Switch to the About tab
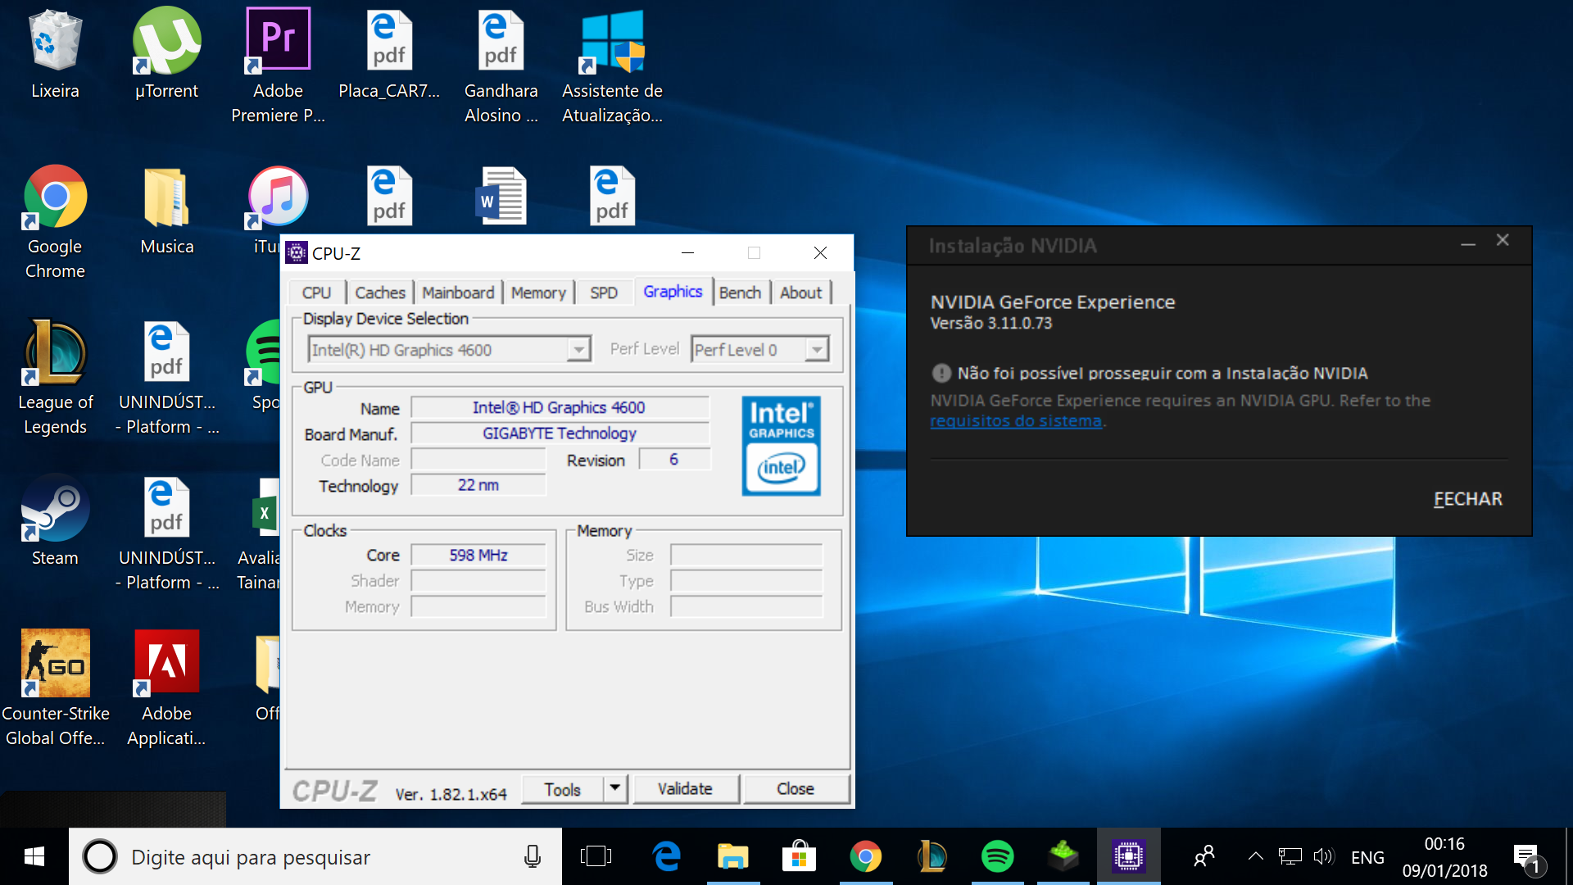The width and height of the screenshot is (1573, 885). point(800,293)
